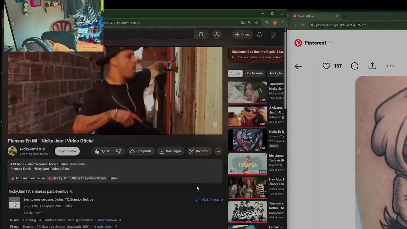Open the Pinterest hamburger menu
This screenshot has height=229, width=407.
tap(331, 43)
